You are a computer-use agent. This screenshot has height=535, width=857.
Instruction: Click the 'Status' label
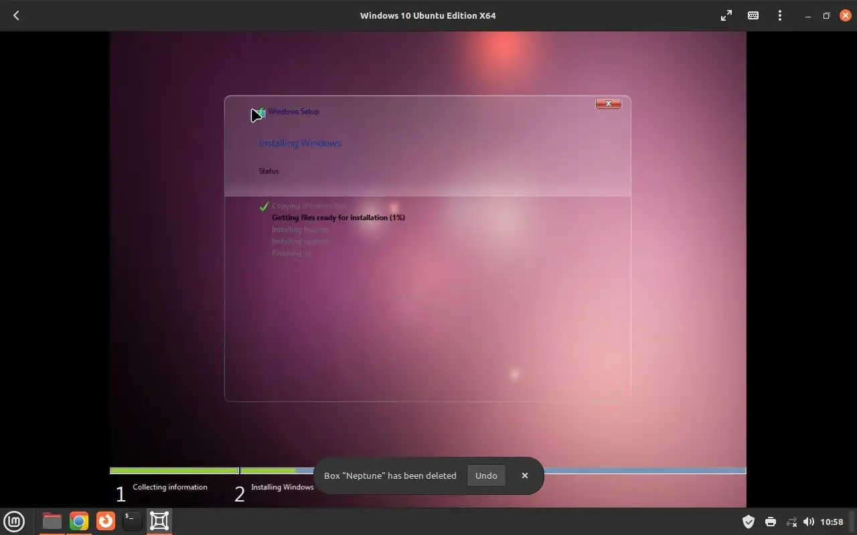pyautogui.click(x=268, y=171)
